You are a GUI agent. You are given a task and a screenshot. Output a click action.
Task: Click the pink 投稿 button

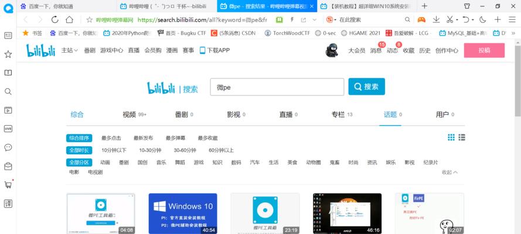click(x=484, y=50)
